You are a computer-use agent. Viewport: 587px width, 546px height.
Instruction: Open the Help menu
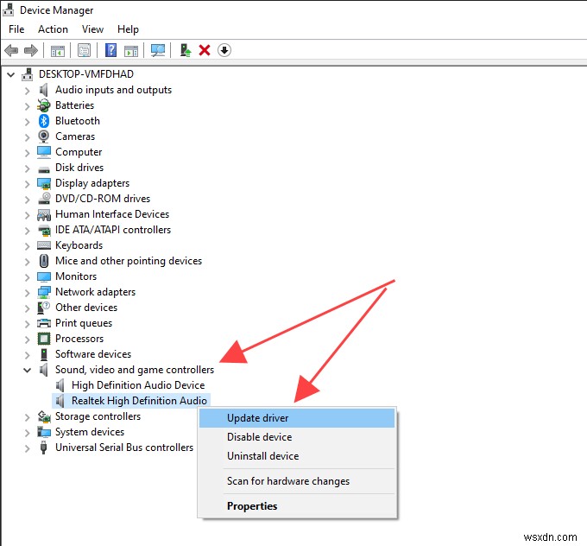128,29
